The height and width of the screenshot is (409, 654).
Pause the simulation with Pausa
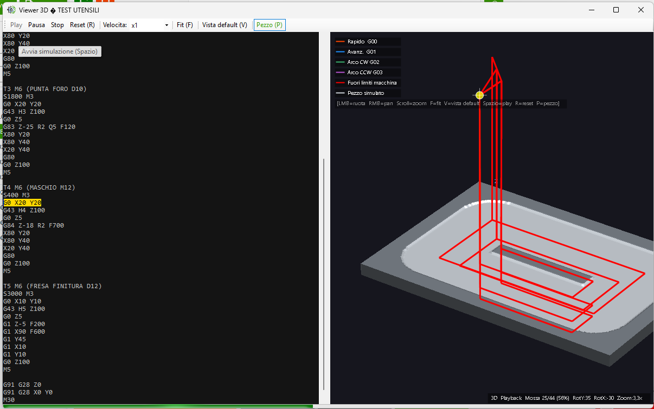pyautogui.click(x=37, y=25)
